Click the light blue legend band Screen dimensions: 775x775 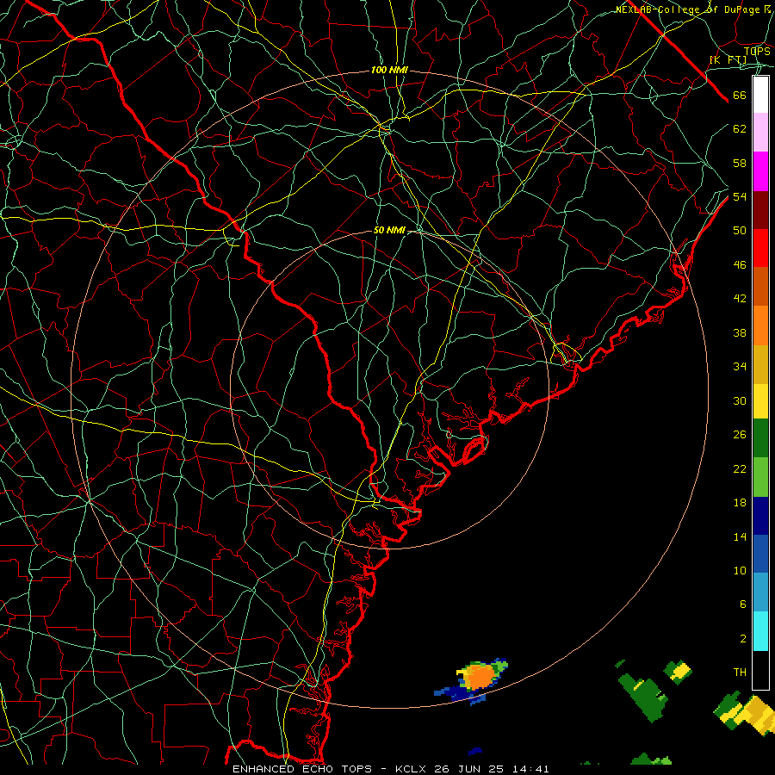coord(760,592)
